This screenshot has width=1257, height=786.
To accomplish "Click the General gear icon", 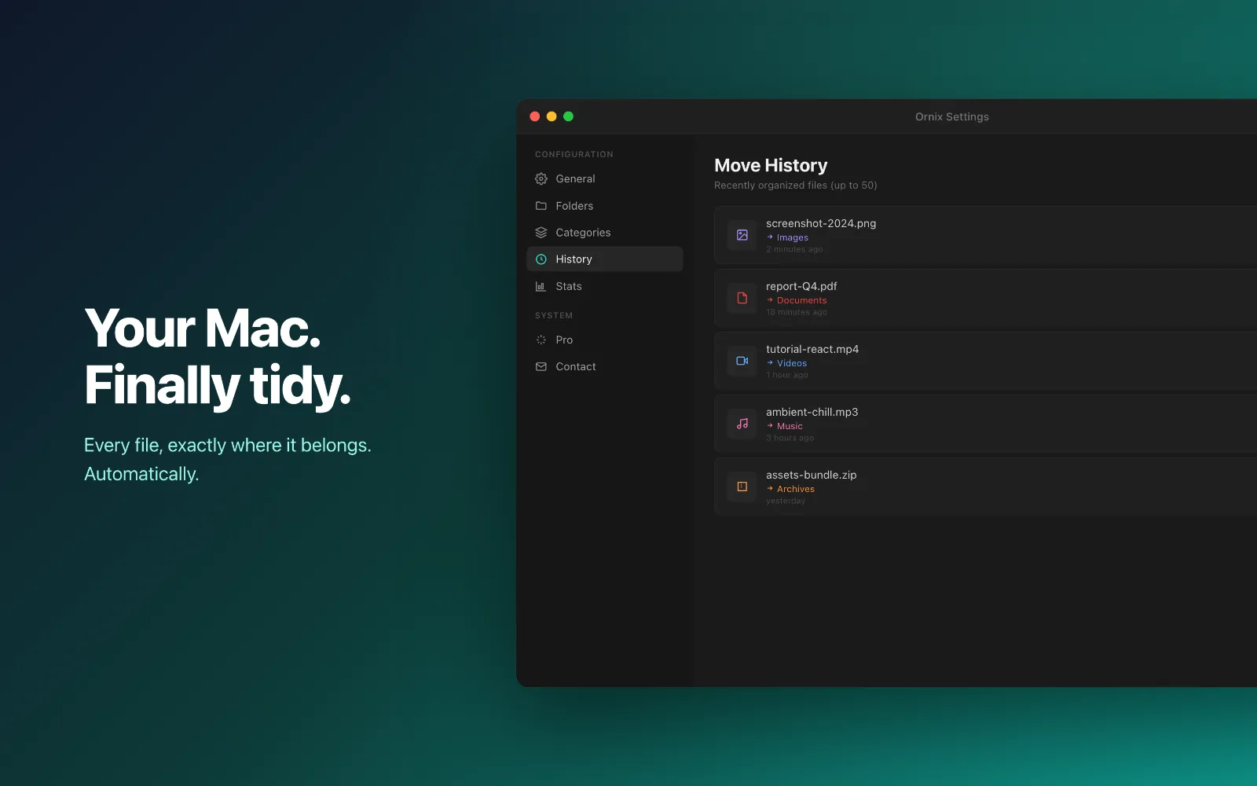I will coord(541,179).
